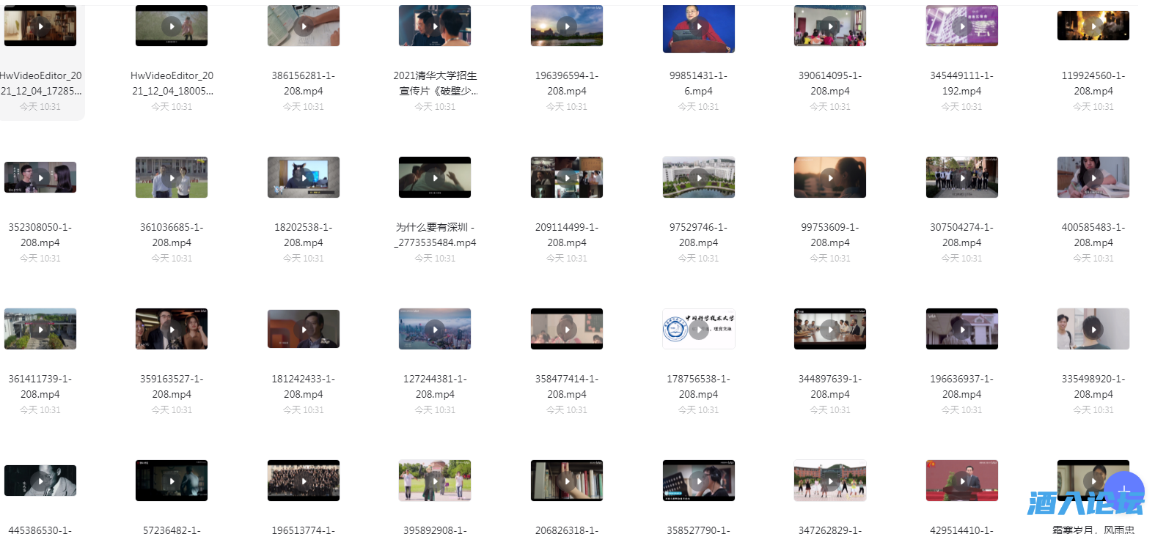Play video 99851431-1-6.mp4 from its thumbnail
This screenshot has width=1155, height=534.
[x=699, y=29]
